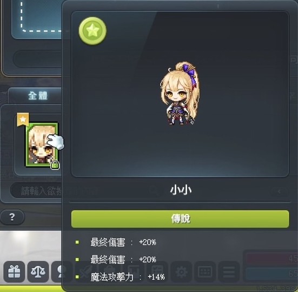Toggle the gold star favorite ribbon

pyautogui.click(x=23, y=120)
